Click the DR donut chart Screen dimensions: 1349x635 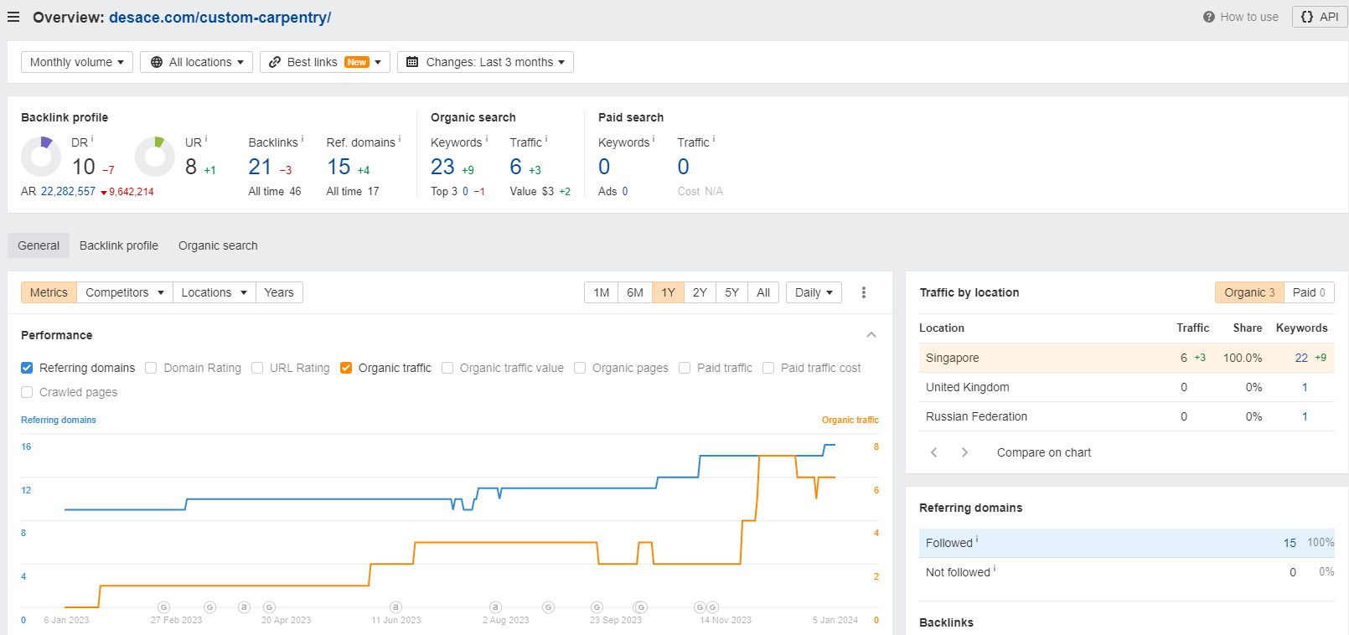(x=41, y=157)
